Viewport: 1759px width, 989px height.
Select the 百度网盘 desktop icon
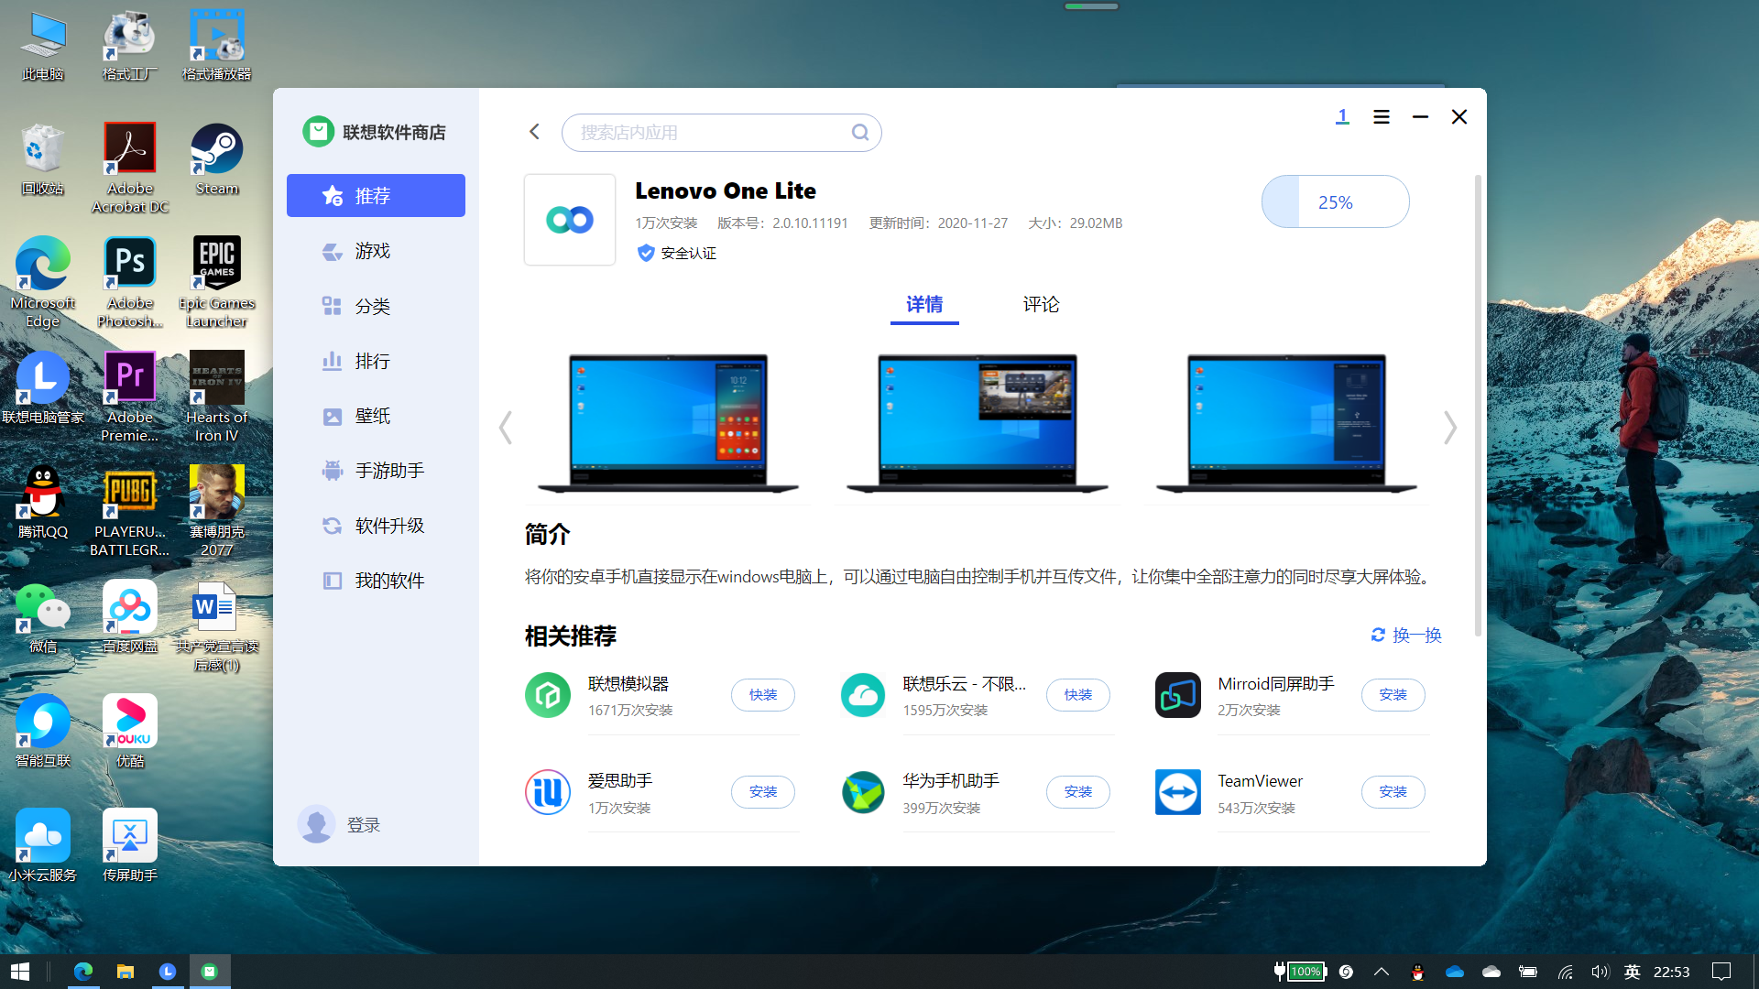point(130,617)
